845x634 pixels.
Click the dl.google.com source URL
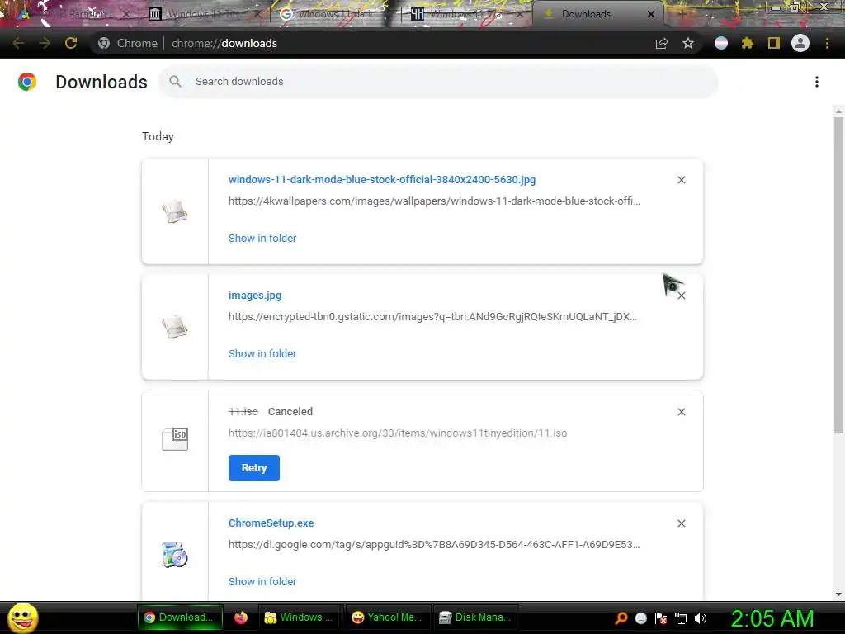pos(434,545)
